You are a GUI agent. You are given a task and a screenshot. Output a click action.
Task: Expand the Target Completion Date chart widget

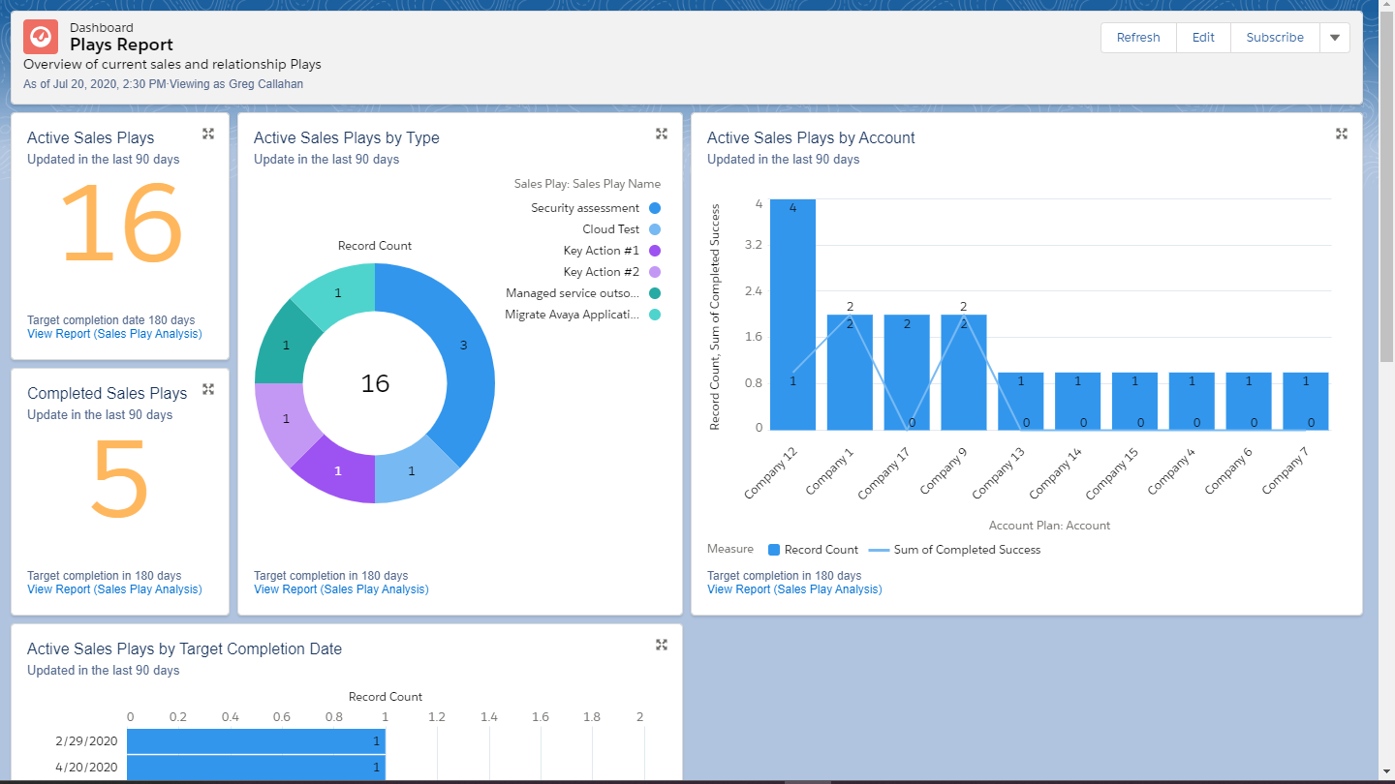click(662, 645)
